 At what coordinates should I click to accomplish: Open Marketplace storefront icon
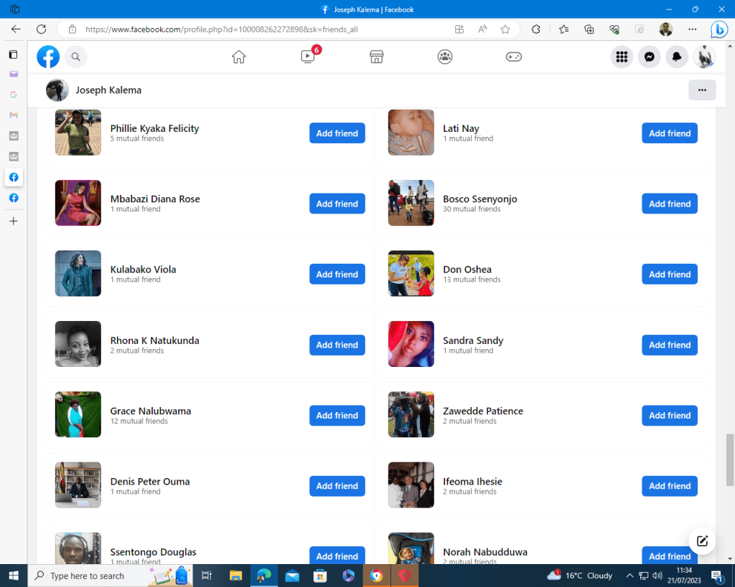click(376, 57)
